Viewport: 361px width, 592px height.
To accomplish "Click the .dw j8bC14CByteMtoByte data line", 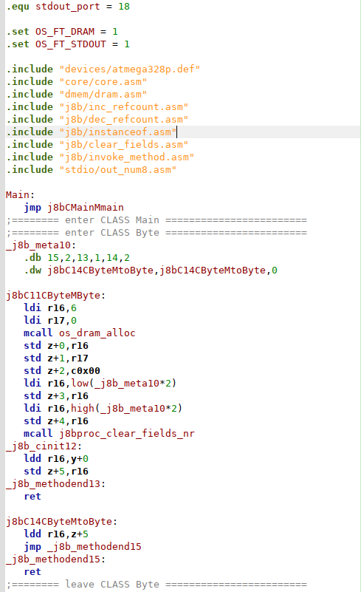I will tap(151, 271).
